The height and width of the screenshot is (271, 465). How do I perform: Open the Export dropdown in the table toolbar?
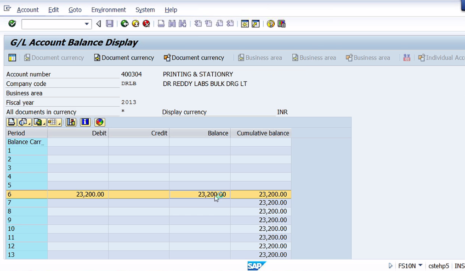[x=40, y=122]
